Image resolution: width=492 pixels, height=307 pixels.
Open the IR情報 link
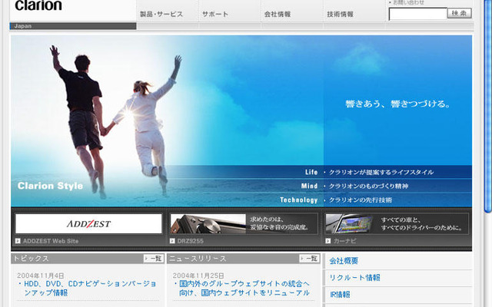tap(340, 295)
